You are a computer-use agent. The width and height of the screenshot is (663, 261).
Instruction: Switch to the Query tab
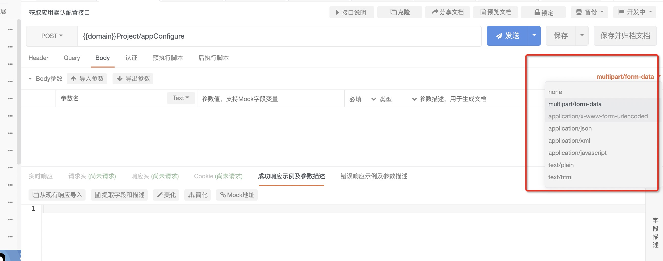[x=72, y=58]
